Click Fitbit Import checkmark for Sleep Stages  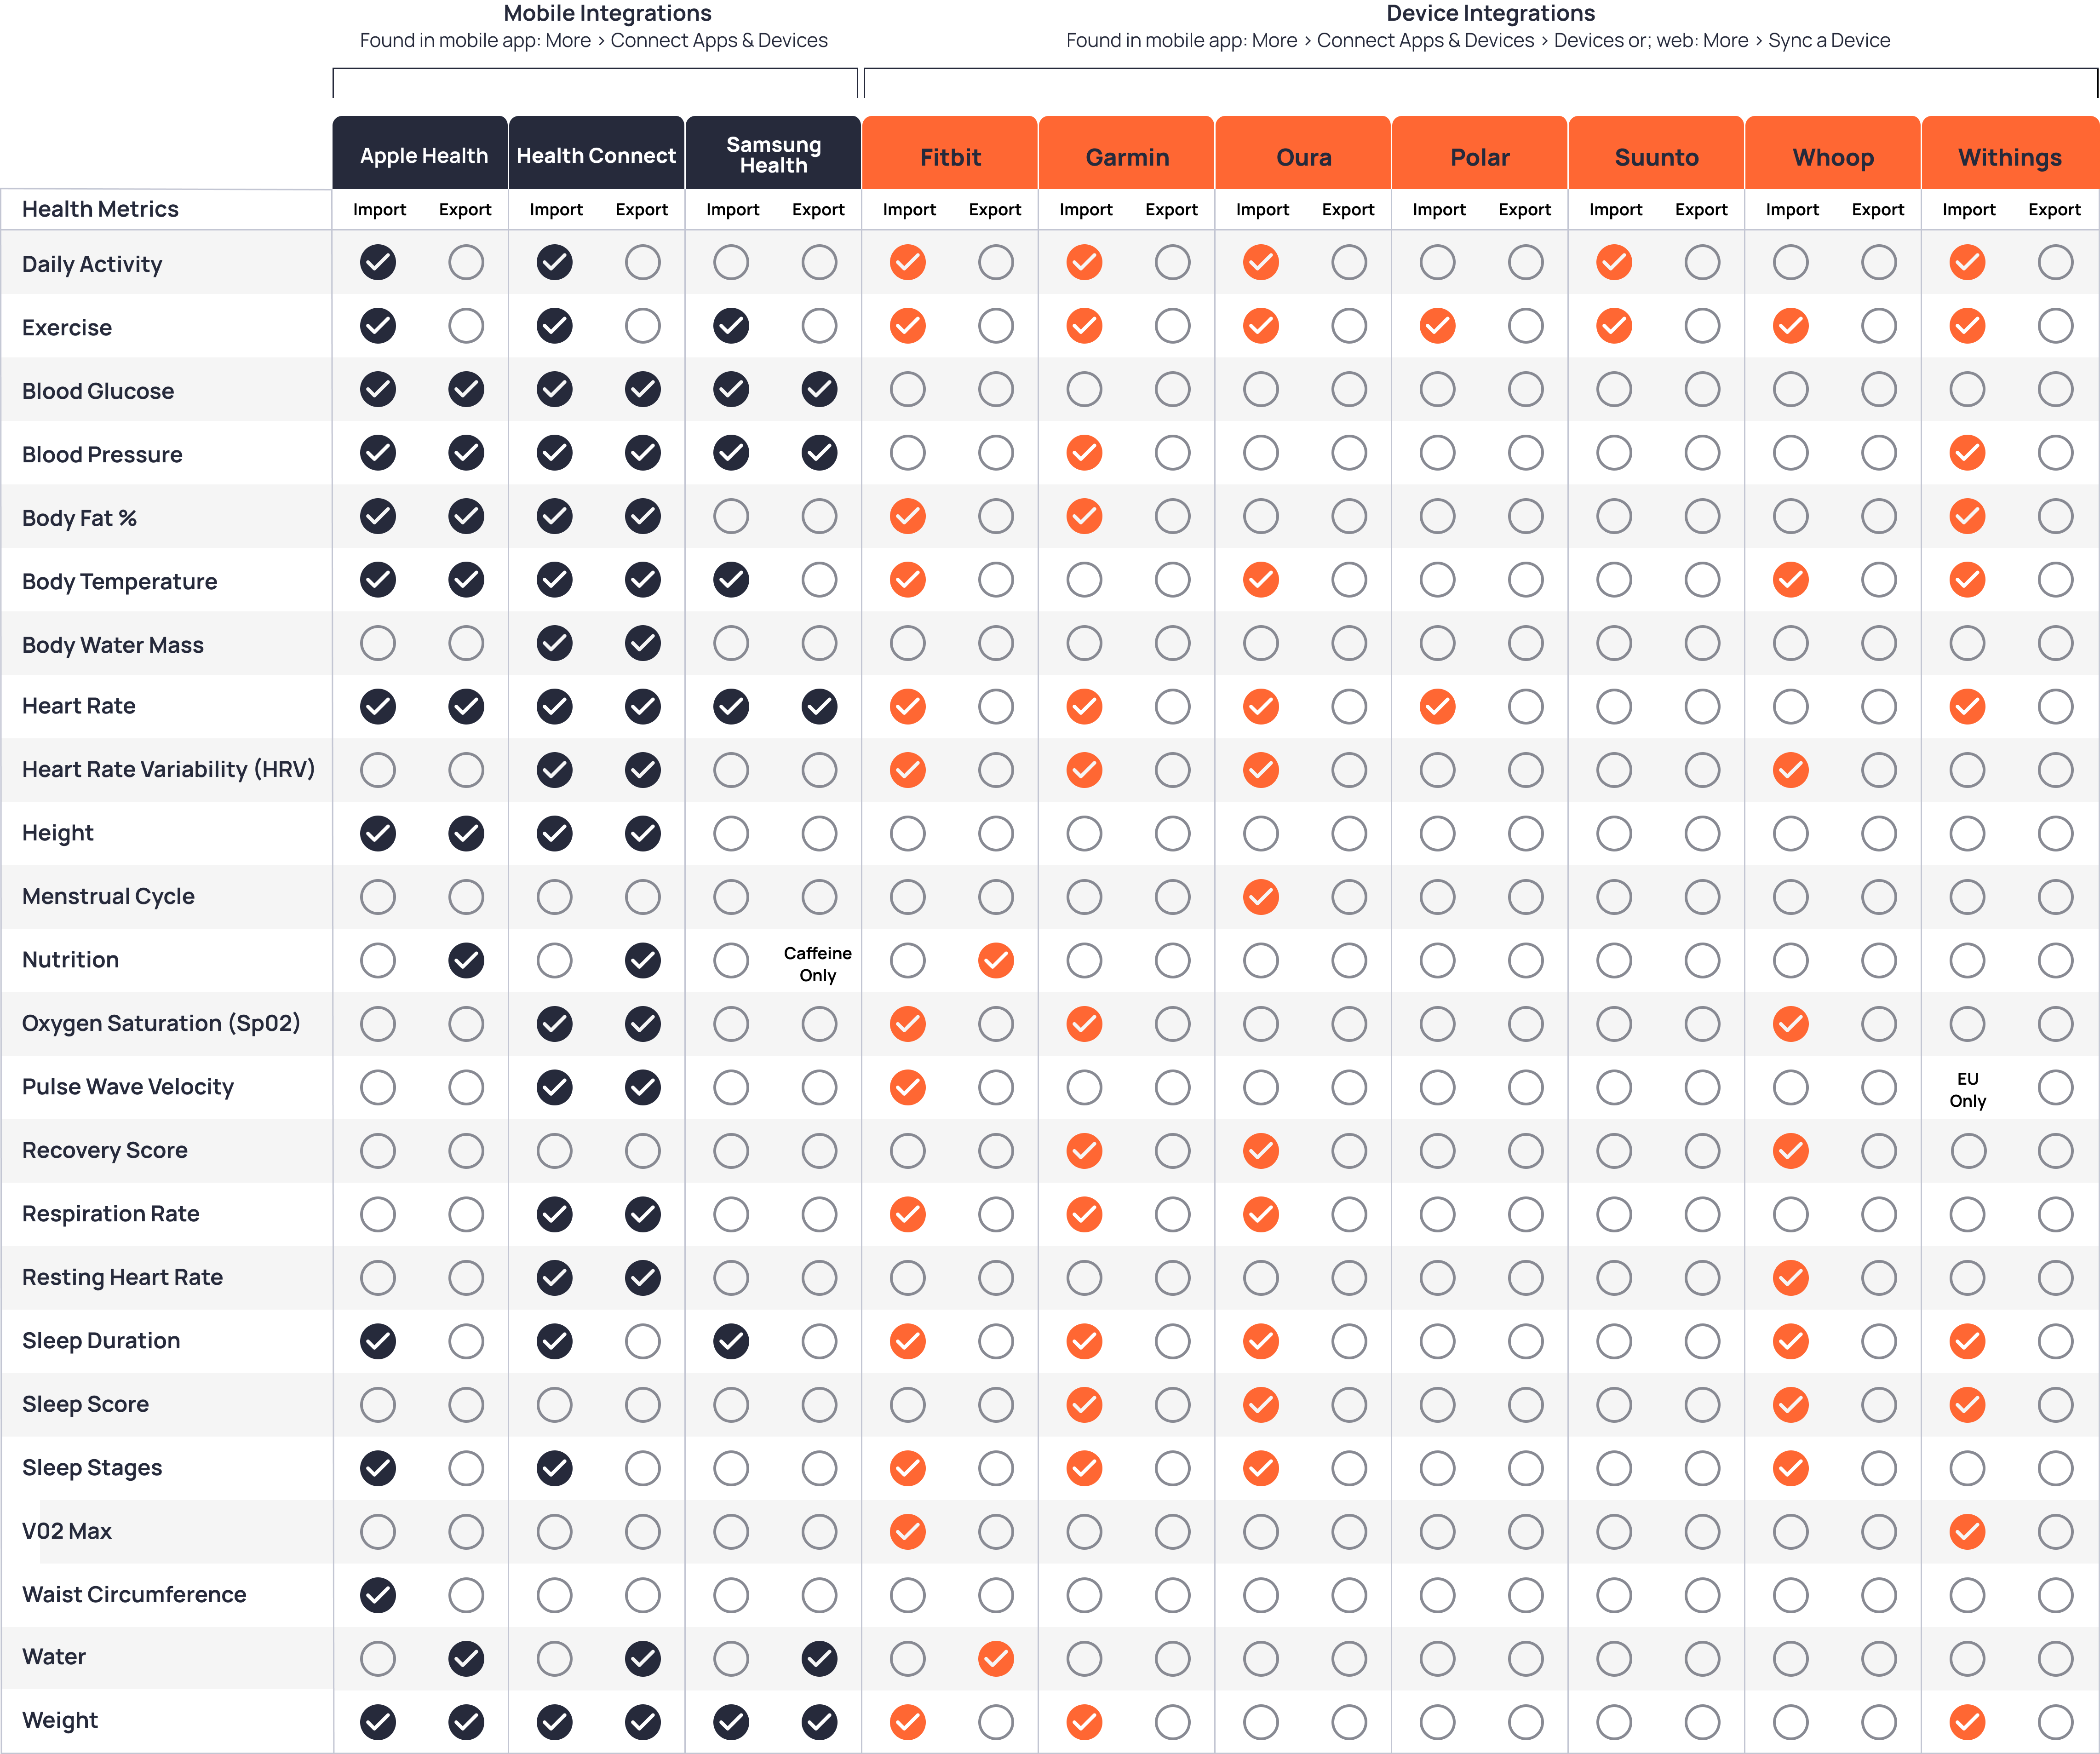[908, 1469]
